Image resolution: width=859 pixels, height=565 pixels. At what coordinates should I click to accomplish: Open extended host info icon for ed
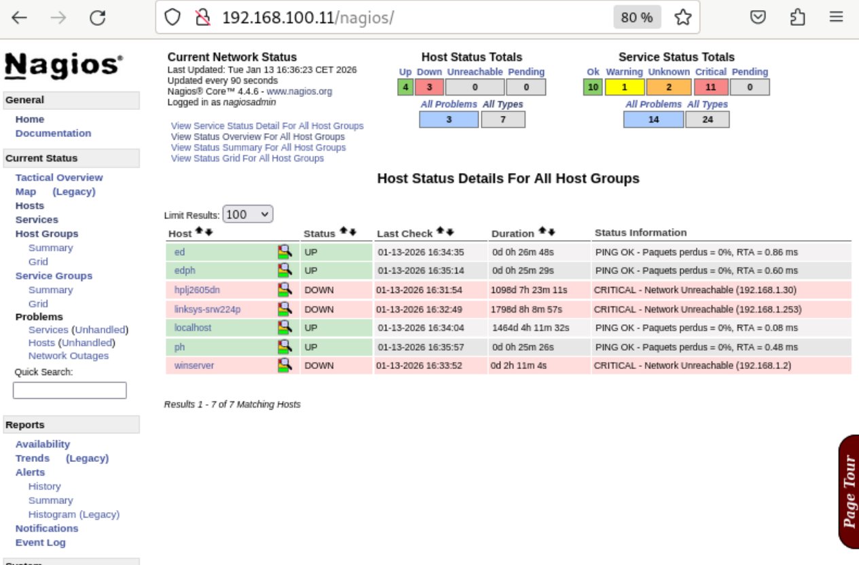tap(285, 252)
